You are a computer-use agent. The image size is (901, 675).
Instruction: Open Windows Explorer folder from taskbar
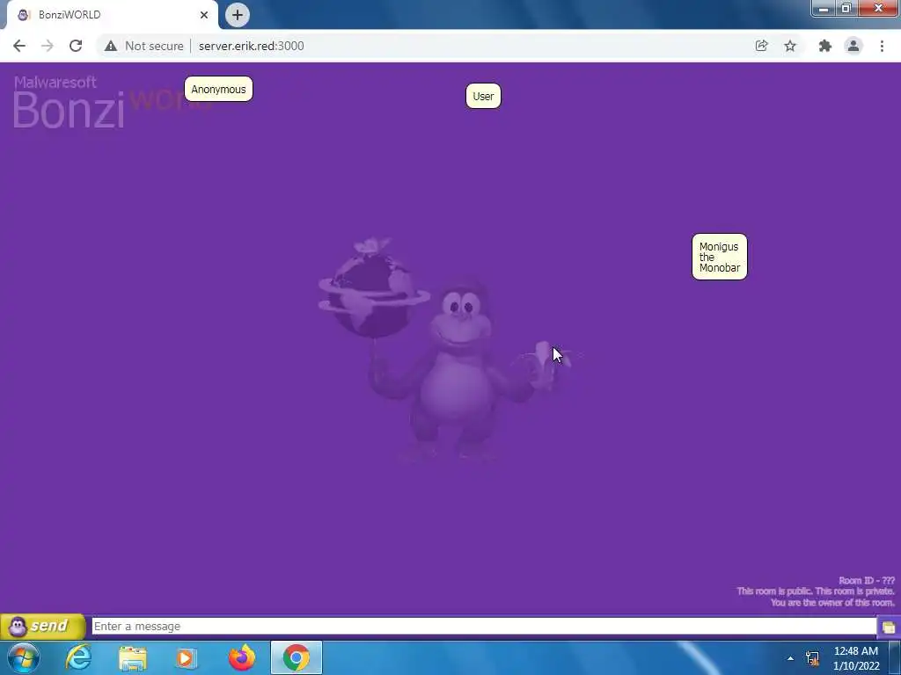click(x=133, y=657)
